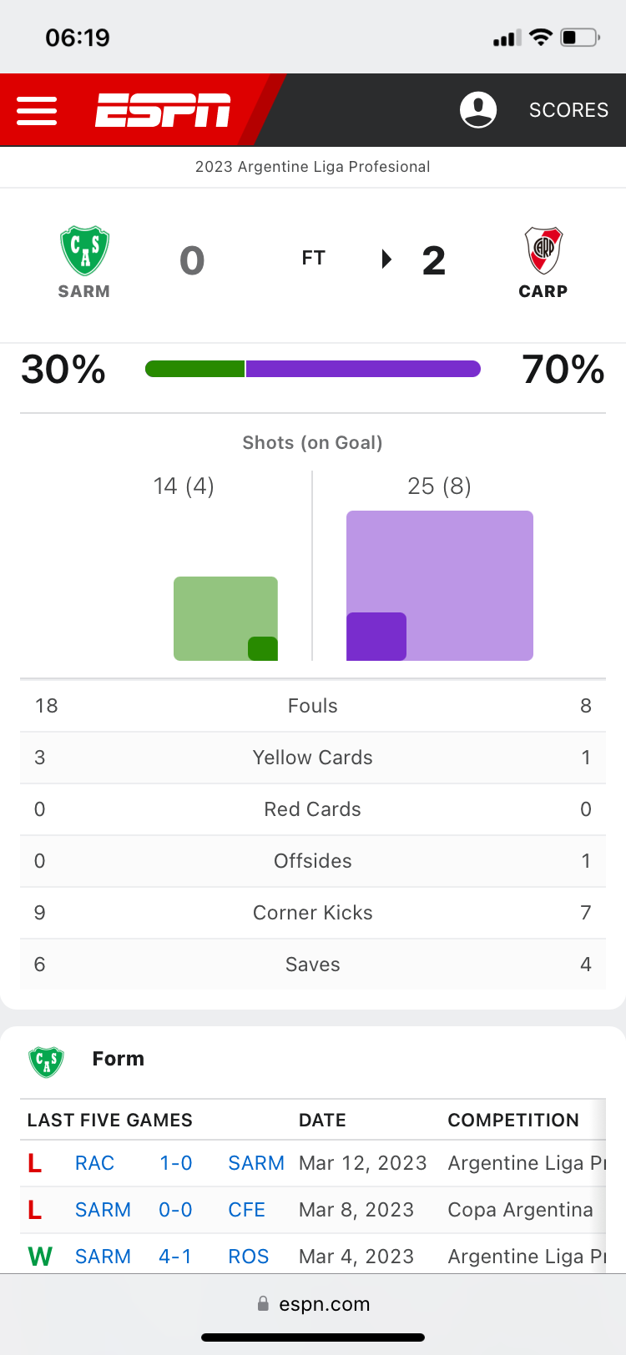Open the 4-1 match score link
626x1355 pixels.
tap(175, 1257)
